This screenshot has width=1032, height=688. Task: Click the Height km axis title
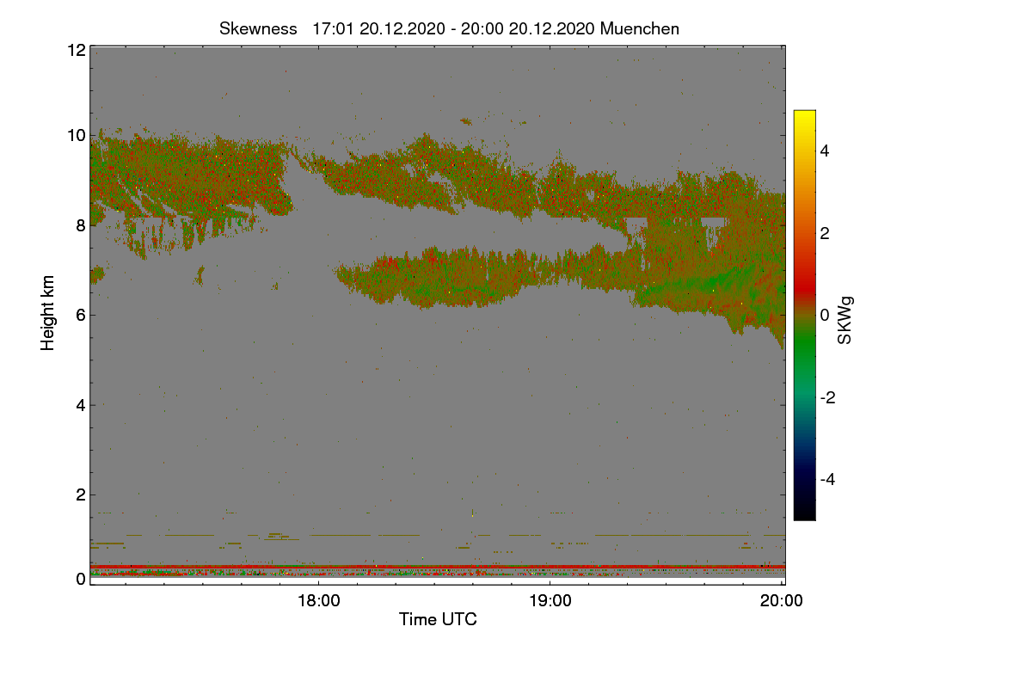click(x=48, y=313)
